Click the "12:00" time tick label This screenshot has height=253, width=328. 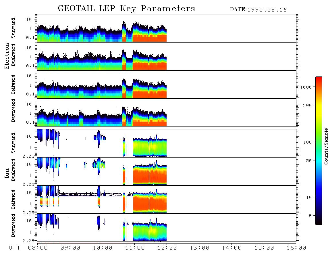point(167,248)
